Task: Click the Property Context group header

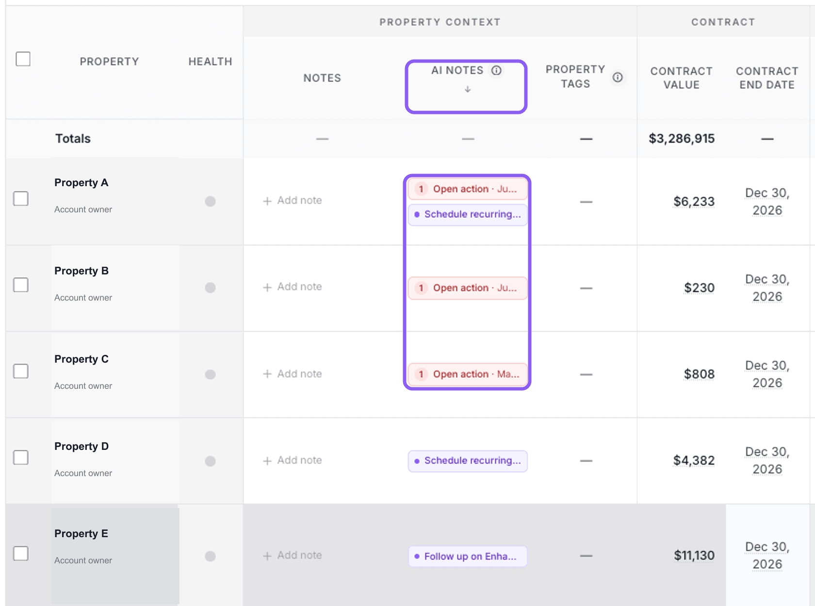Action: pos(440,22)
